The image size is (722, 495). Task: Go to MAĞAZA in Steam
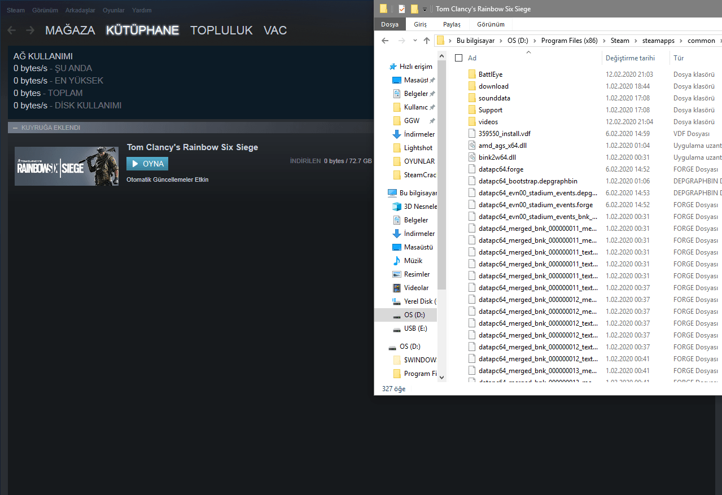pyautogui.click(x=70, y=30)
